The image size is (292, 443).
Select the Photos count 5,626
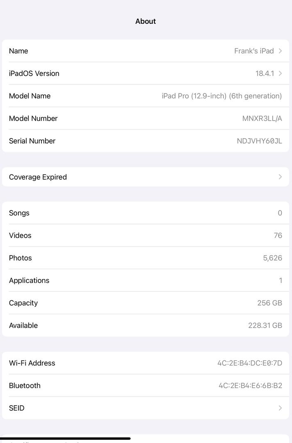pyautogui.click(x=272, y=258)
